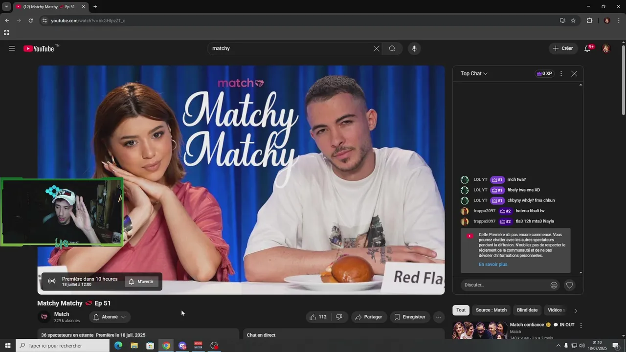
Task: Select Blind date filter chip
Action: 527,310
